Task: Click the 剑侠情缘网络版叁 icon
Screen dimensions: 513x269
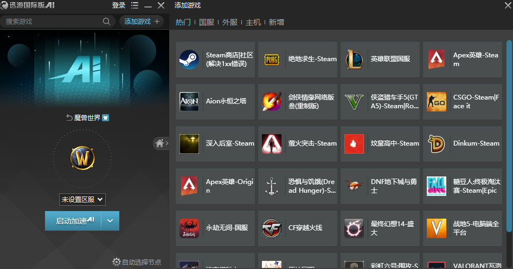Action: point(272,102)
